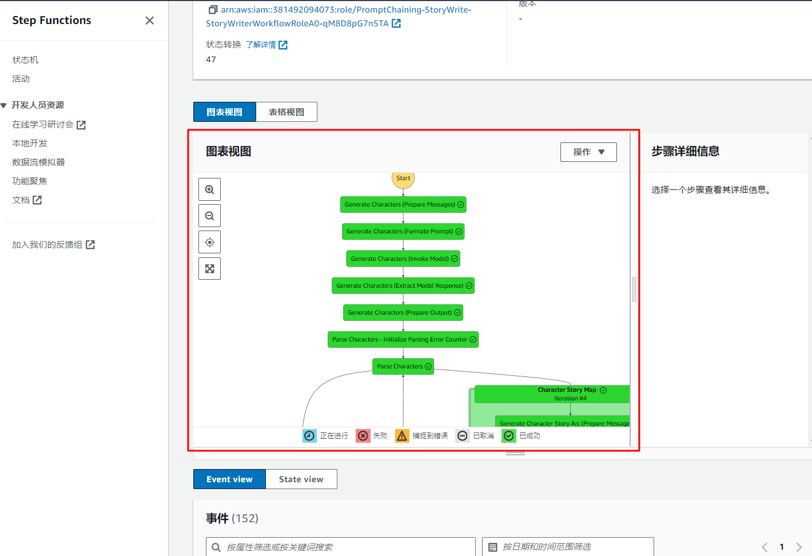The height and width of the screenshot is (556, 812).
Task: Switch to the 表格视图 tab
Action: (286, 112)
